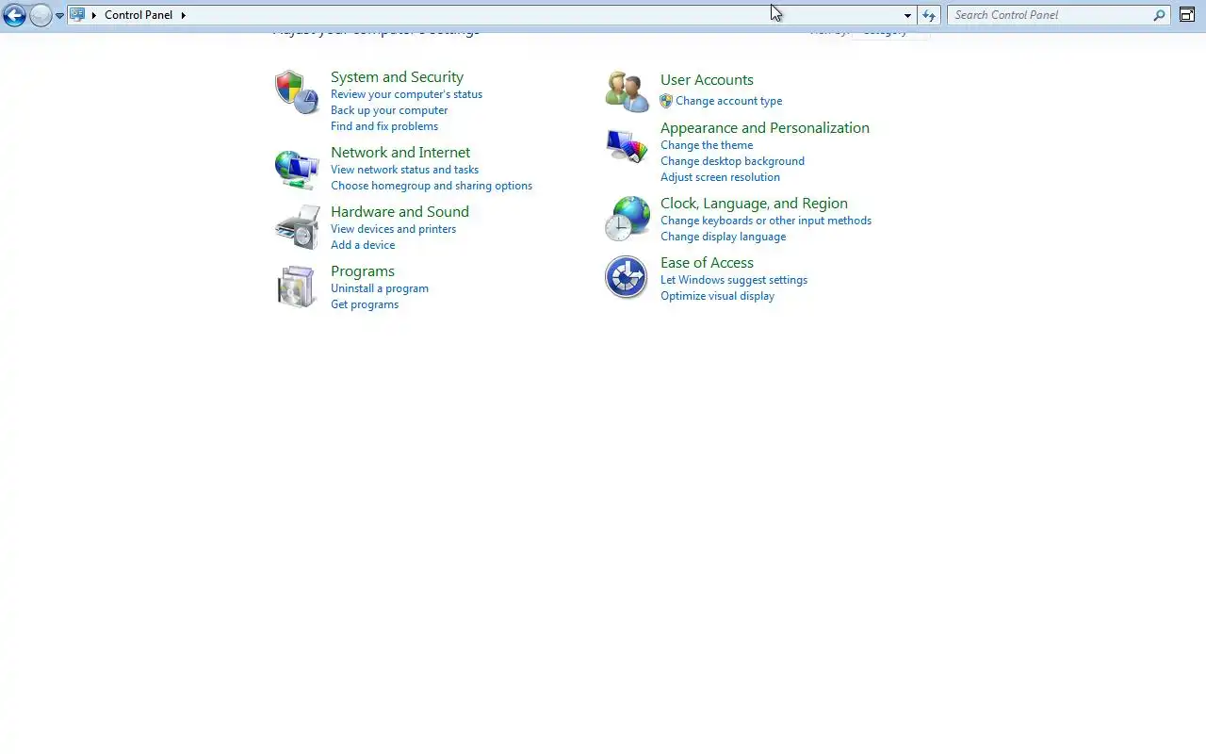Open the Clock, Language, and Region globe icon
This screenshot has width=1206, height=754.
[x=627, y=219]
